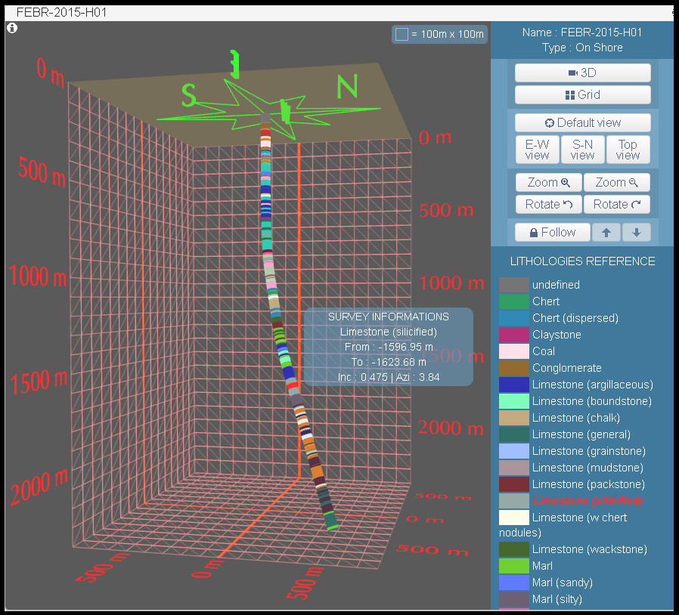Toggle the Grid display mode
The width and height of the screenshot is (679, 615).
(582, 94)
